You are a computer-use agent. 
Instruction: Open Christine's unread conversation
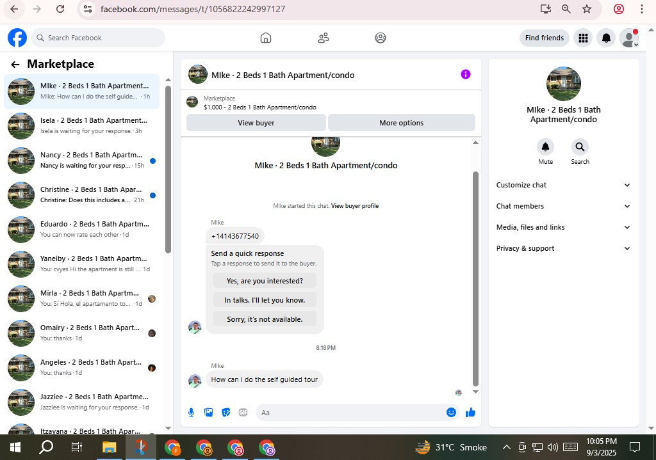pos(81,195)
